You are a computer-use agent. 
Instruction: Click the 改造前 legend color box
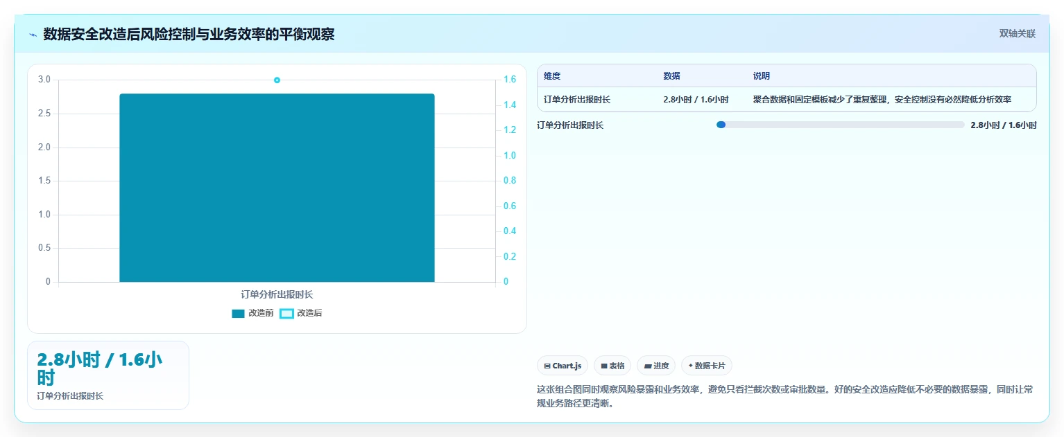(x=238, y=314)
